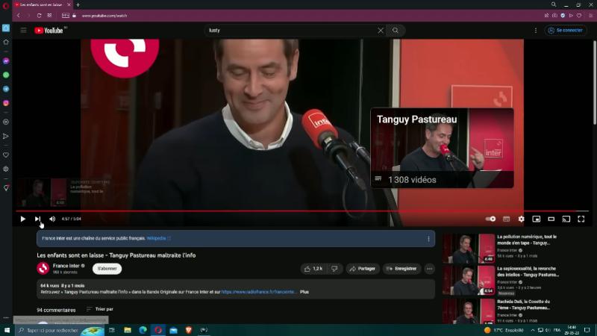Viewport: 597px width, 336px height.
Task: Open YouTube three-dot settings menu in header
Action: click(535, 31)
